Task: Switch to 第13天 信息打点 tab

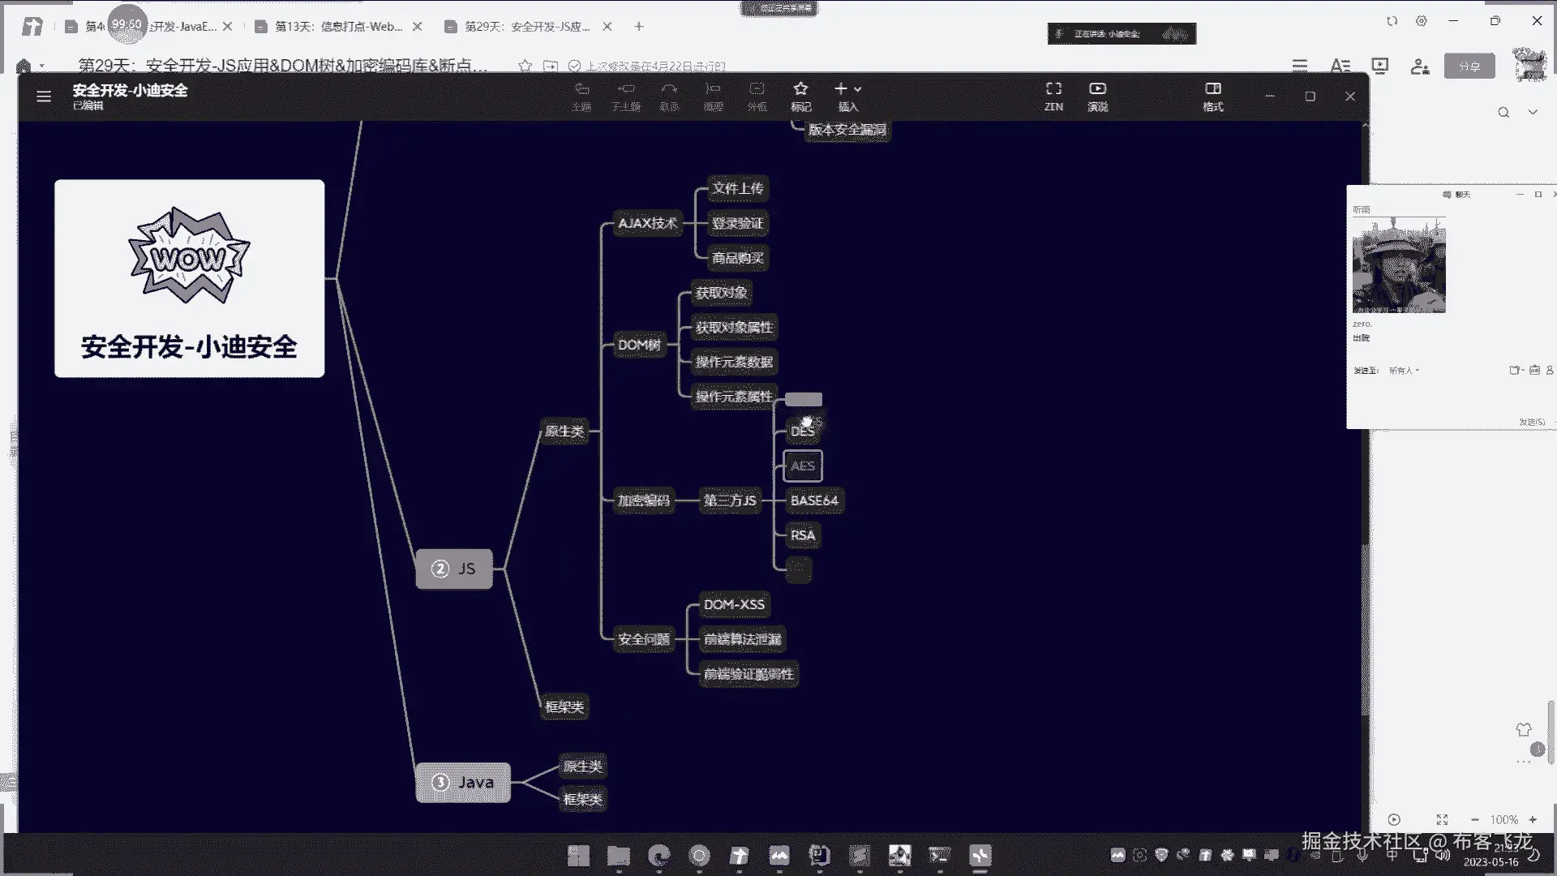Action: point(338,27)
